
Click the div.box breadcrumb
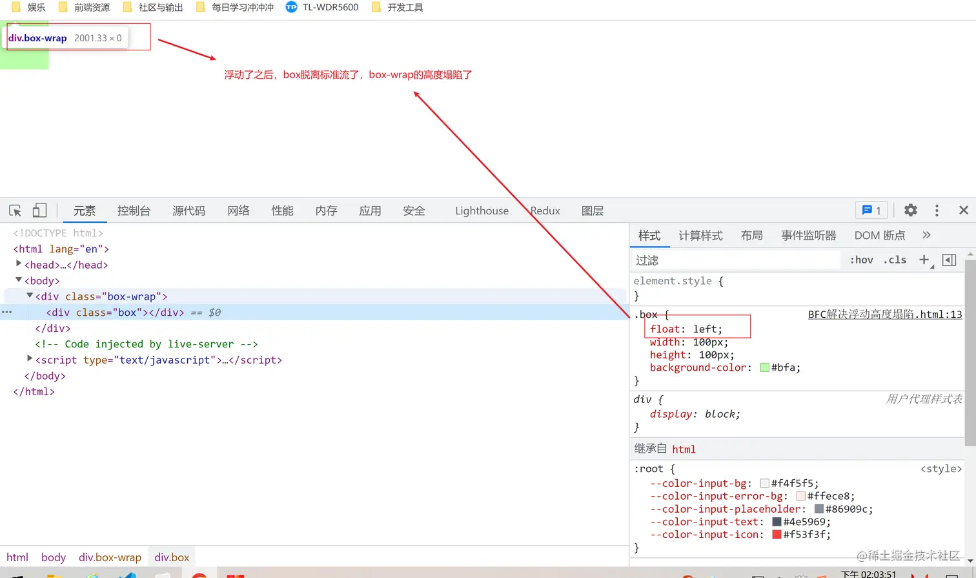pos(172,557)
